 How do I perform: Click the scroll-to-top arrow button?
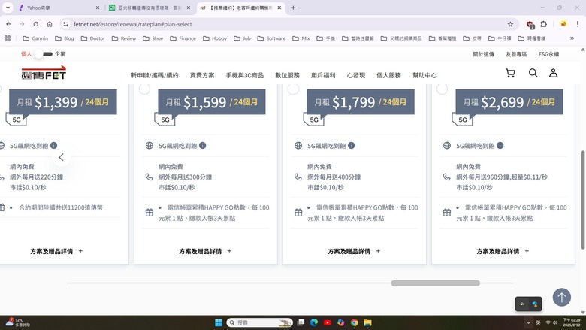[x=561, y=298]
